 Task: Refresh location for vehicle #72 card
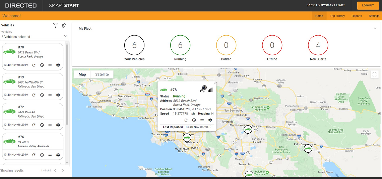tap(34, 125)
